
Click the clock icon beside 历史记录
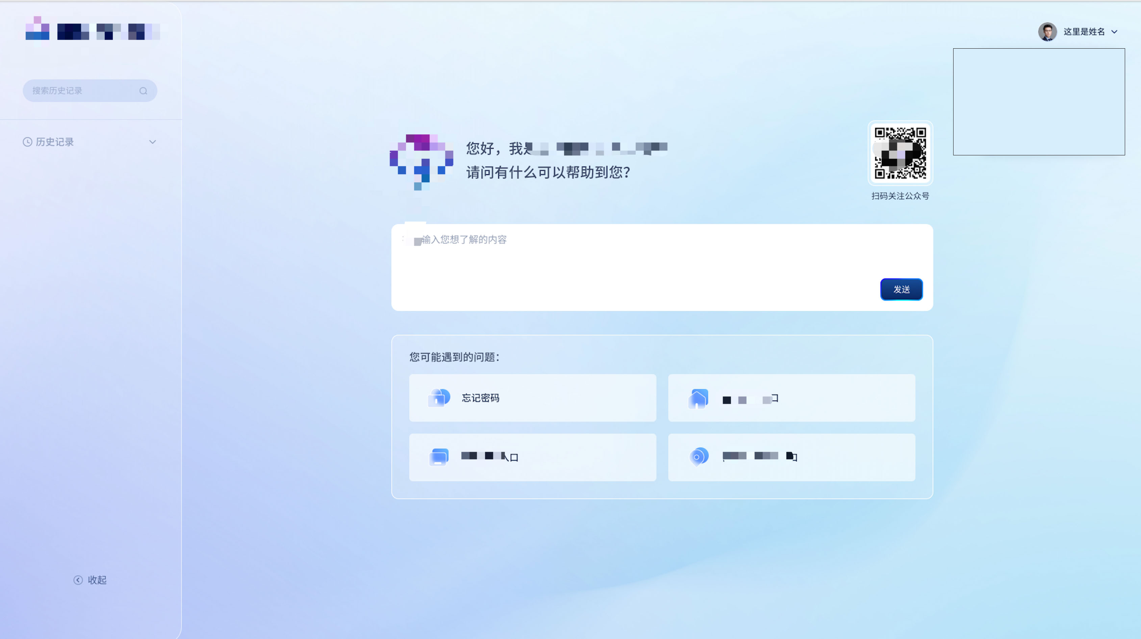tap(27, 142)
